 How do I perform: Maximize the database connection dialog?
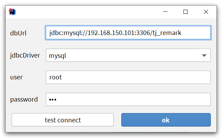[186, 12]
